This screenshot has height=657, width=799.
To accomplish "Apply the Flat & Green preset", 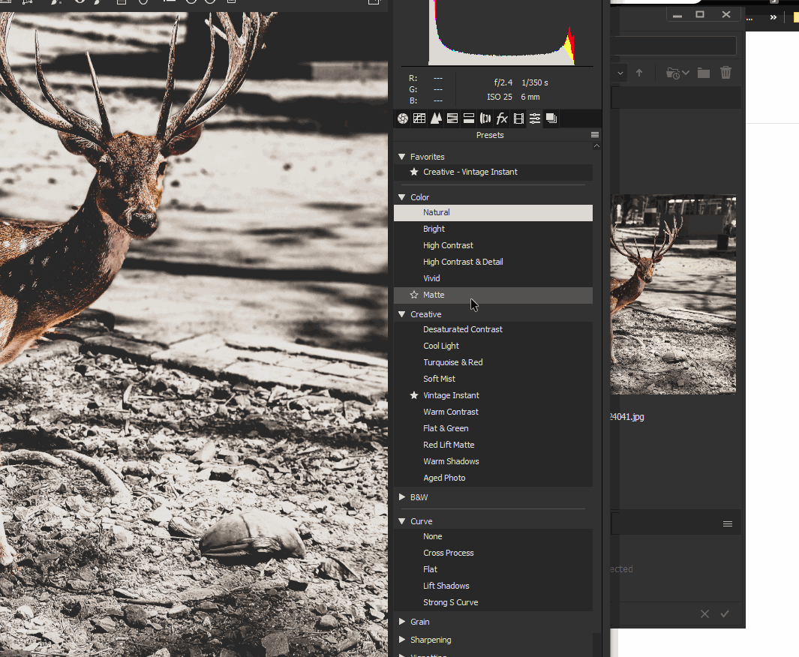I will (493, 428).
